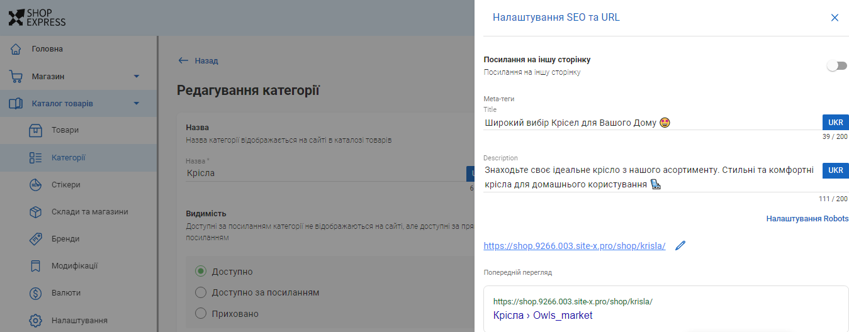Image resolution: width=849 pixels, height=332 pixels.
Task: Select the Приховано radio option
Action: (201, 313)
